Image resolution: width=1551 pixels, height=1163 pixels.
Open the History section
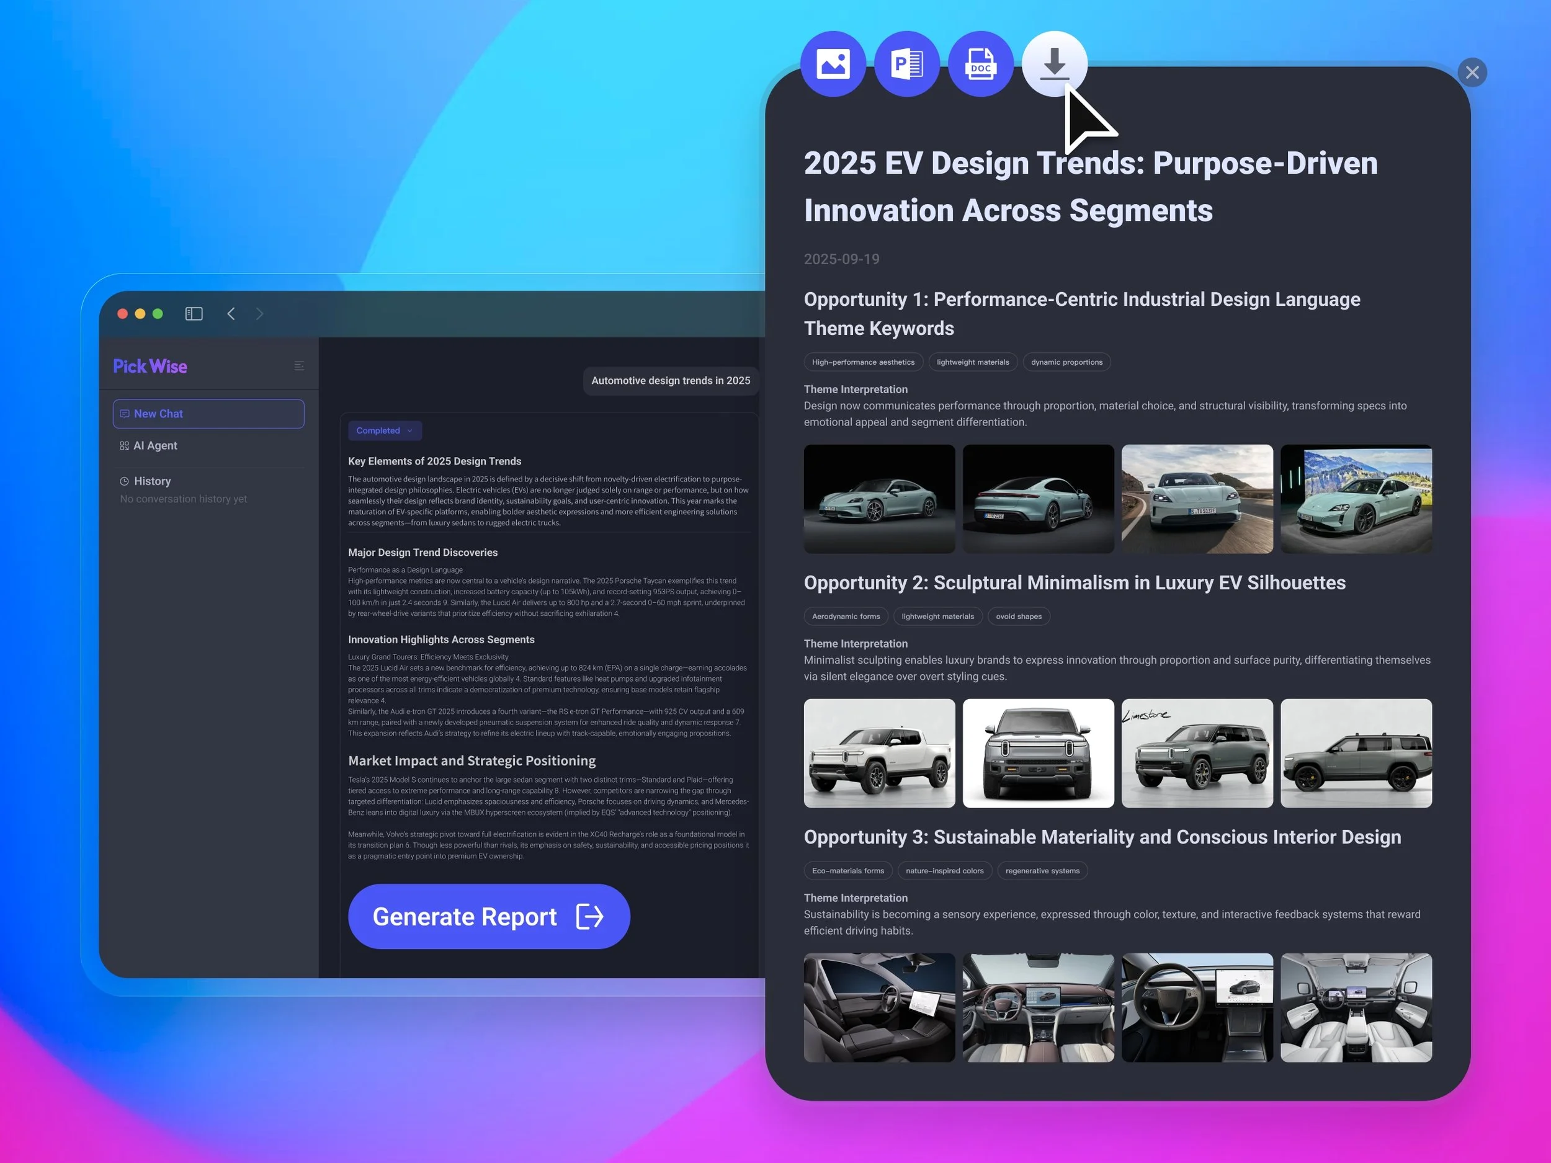(x=152, y=481)
